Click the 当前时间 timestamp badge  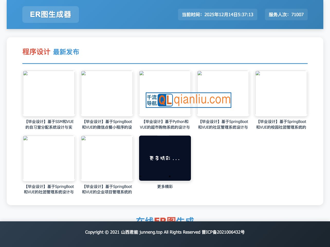click(x=218, y=14)
